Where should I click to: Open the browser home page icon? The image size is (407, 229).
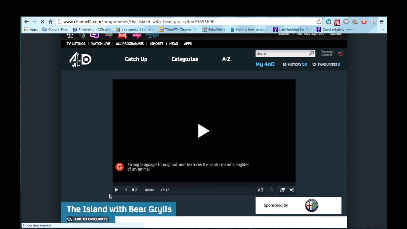[50, 22]
